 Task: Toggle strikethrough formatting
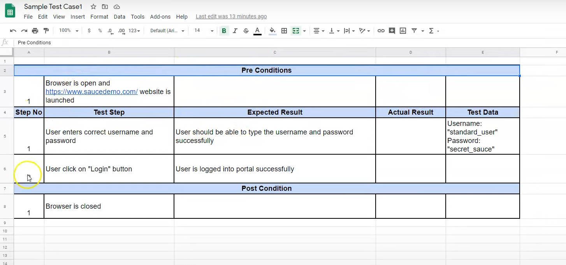tap(246, 31)
